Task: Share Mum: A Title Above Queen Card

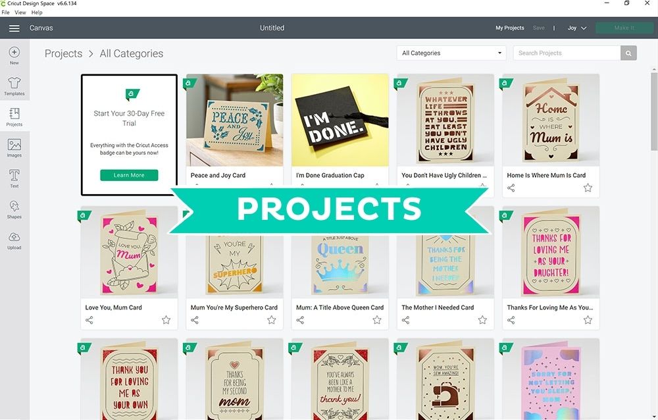Action: [x=300, y=320]
